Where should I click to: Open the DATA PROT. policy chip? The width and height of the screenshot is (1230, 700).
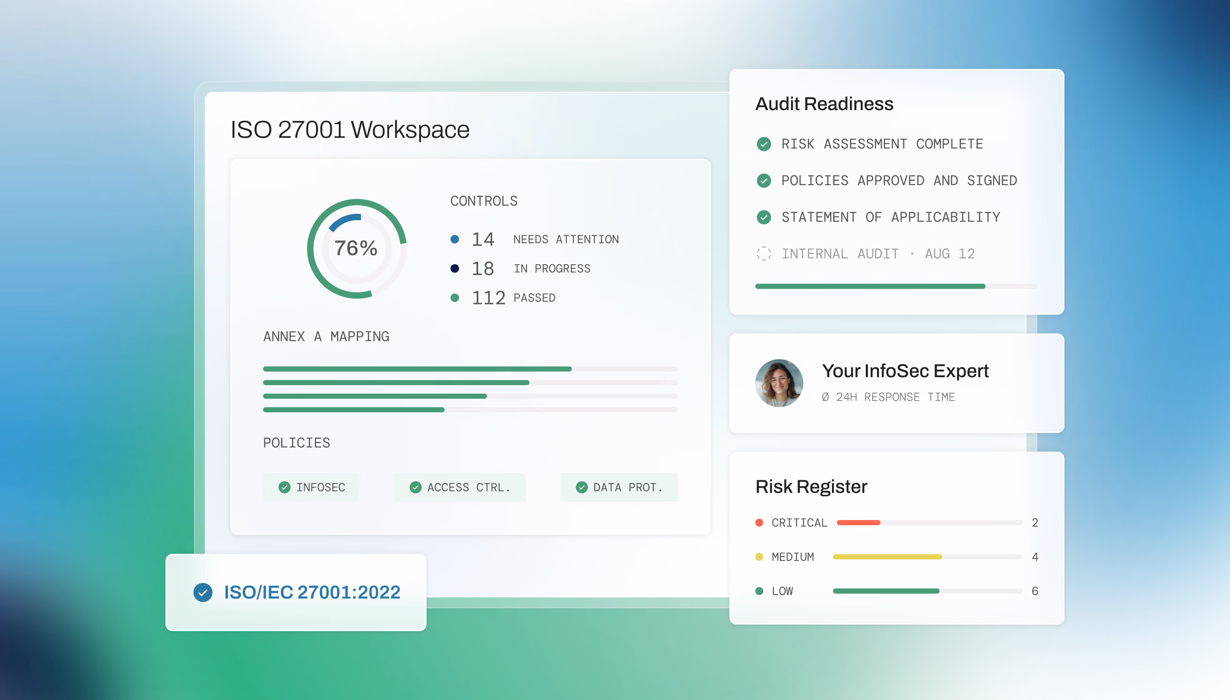tap(619, 487)
